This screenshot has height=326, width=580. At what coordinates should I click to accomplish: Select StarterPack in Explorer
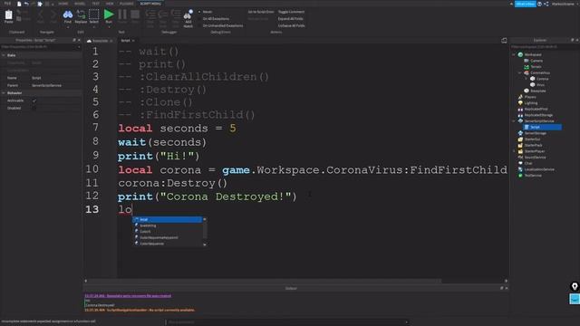tap(530, 145)
